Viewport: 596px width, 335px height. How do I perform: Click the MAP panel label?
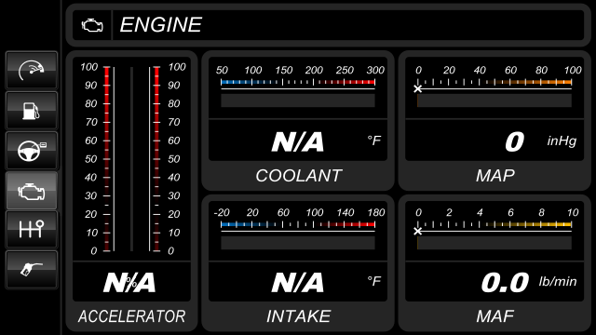(x=494, y=176)
